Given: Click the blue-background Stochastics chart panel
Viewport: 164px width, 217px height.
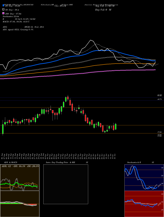Looking at the screenshot, I should pyautogui.click(x=144, y=178).
